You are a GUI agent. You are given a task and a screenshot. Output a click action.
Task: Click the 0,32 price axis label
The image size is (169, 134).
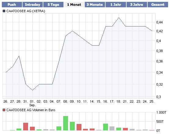tap(160, 84)
